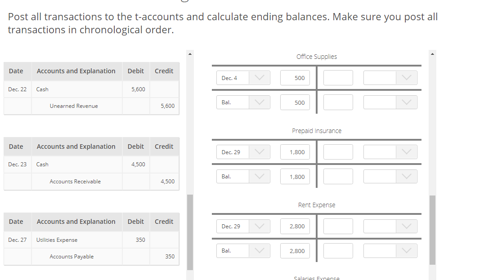The height and width of the screenshot is (280, 484).
Task: Open the Bal. dropdown in Prepaid Insurance
Action: tap(243, 176)
